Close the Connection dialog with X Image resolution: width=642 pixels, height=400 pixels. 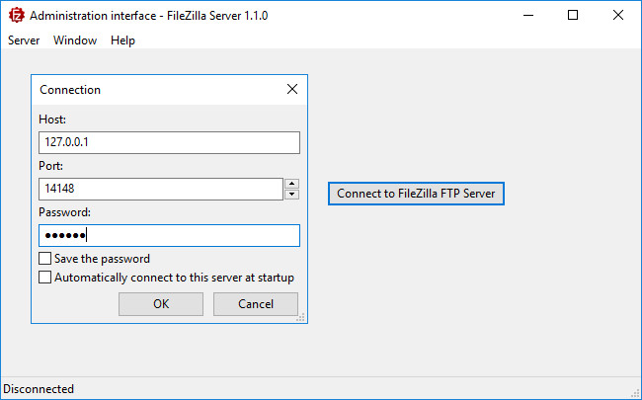pyautogui.click(x=292, y=89)
